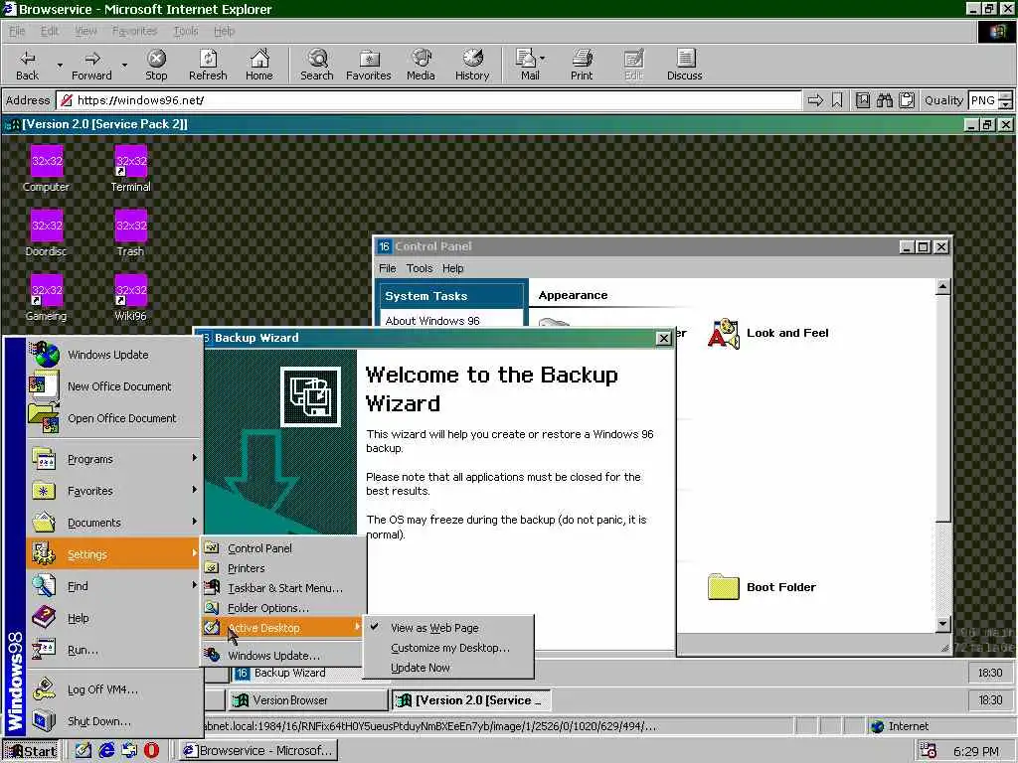Click Shut Down in Start menu

113,721
